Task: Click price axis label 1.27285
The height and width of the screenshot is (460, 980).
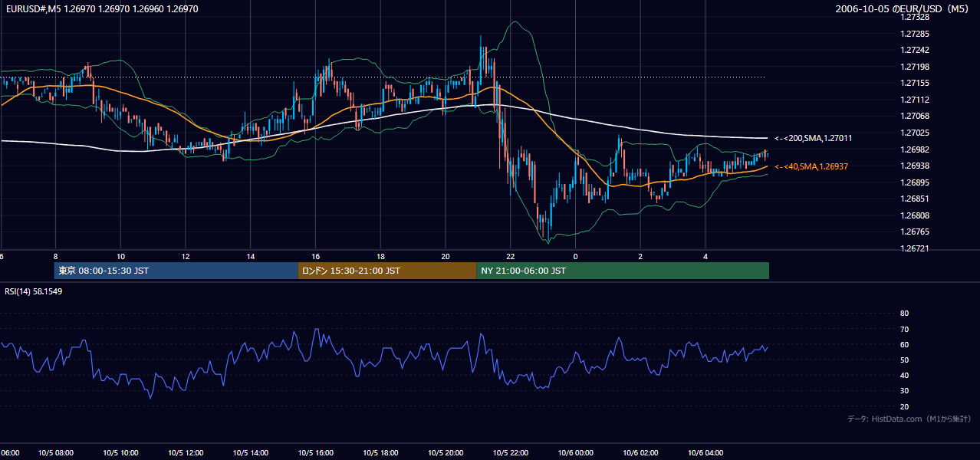Action: pyautogui.click(x=914, y=34)
